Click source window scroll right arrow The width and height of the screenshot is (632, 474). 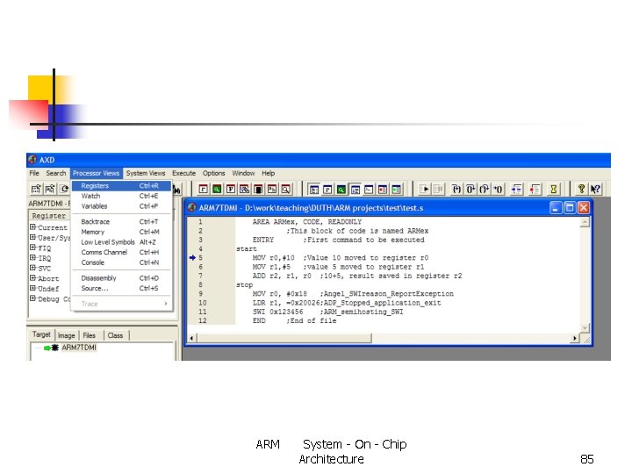[575, 338]
